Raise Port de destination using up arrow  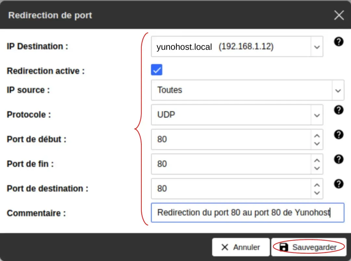317,185
